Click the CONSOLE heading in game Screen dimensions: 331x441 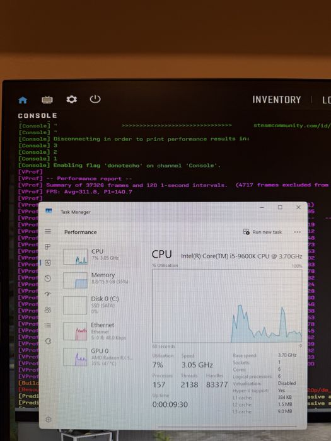click(37, 115)
